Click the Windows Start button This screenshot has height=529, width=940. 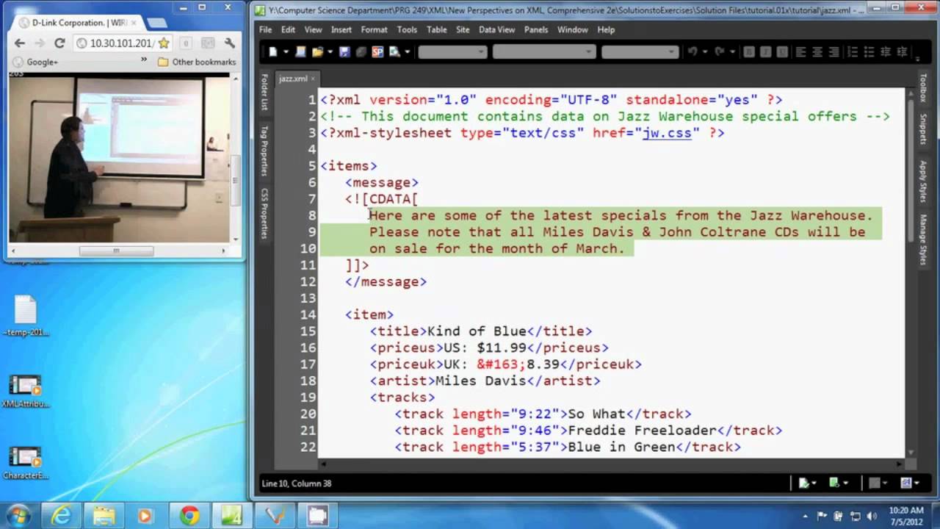tap(18, 515)
